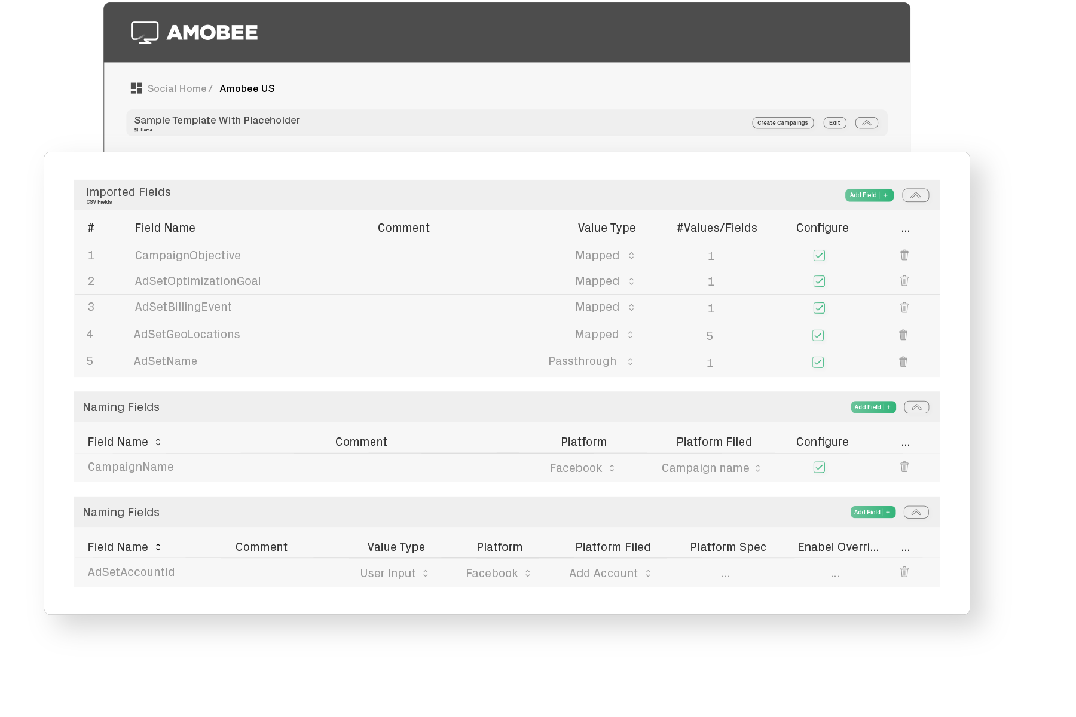Delete the AdSetOptimizationGoal field row
1076x717 pixels.
point(904,281)
